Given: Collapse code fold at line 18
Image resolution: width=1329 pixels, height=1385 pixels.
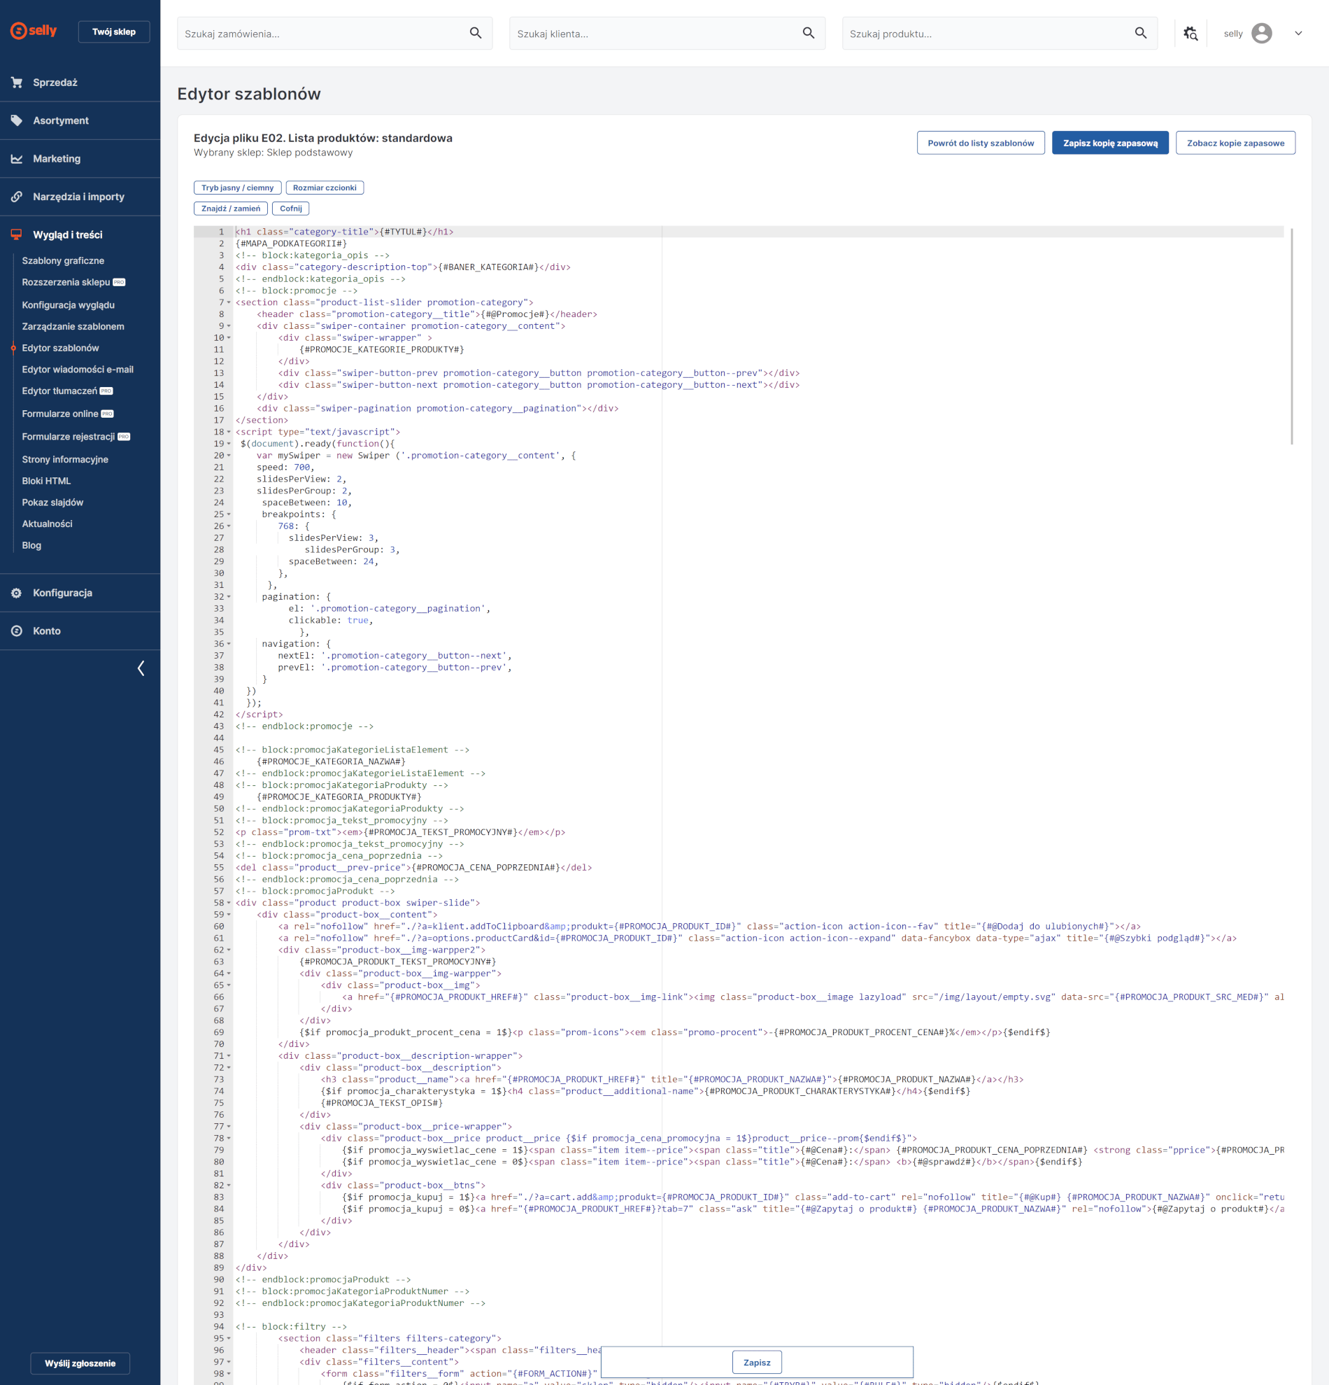Looking at the screenshot, I should click(x=229, y=432).
